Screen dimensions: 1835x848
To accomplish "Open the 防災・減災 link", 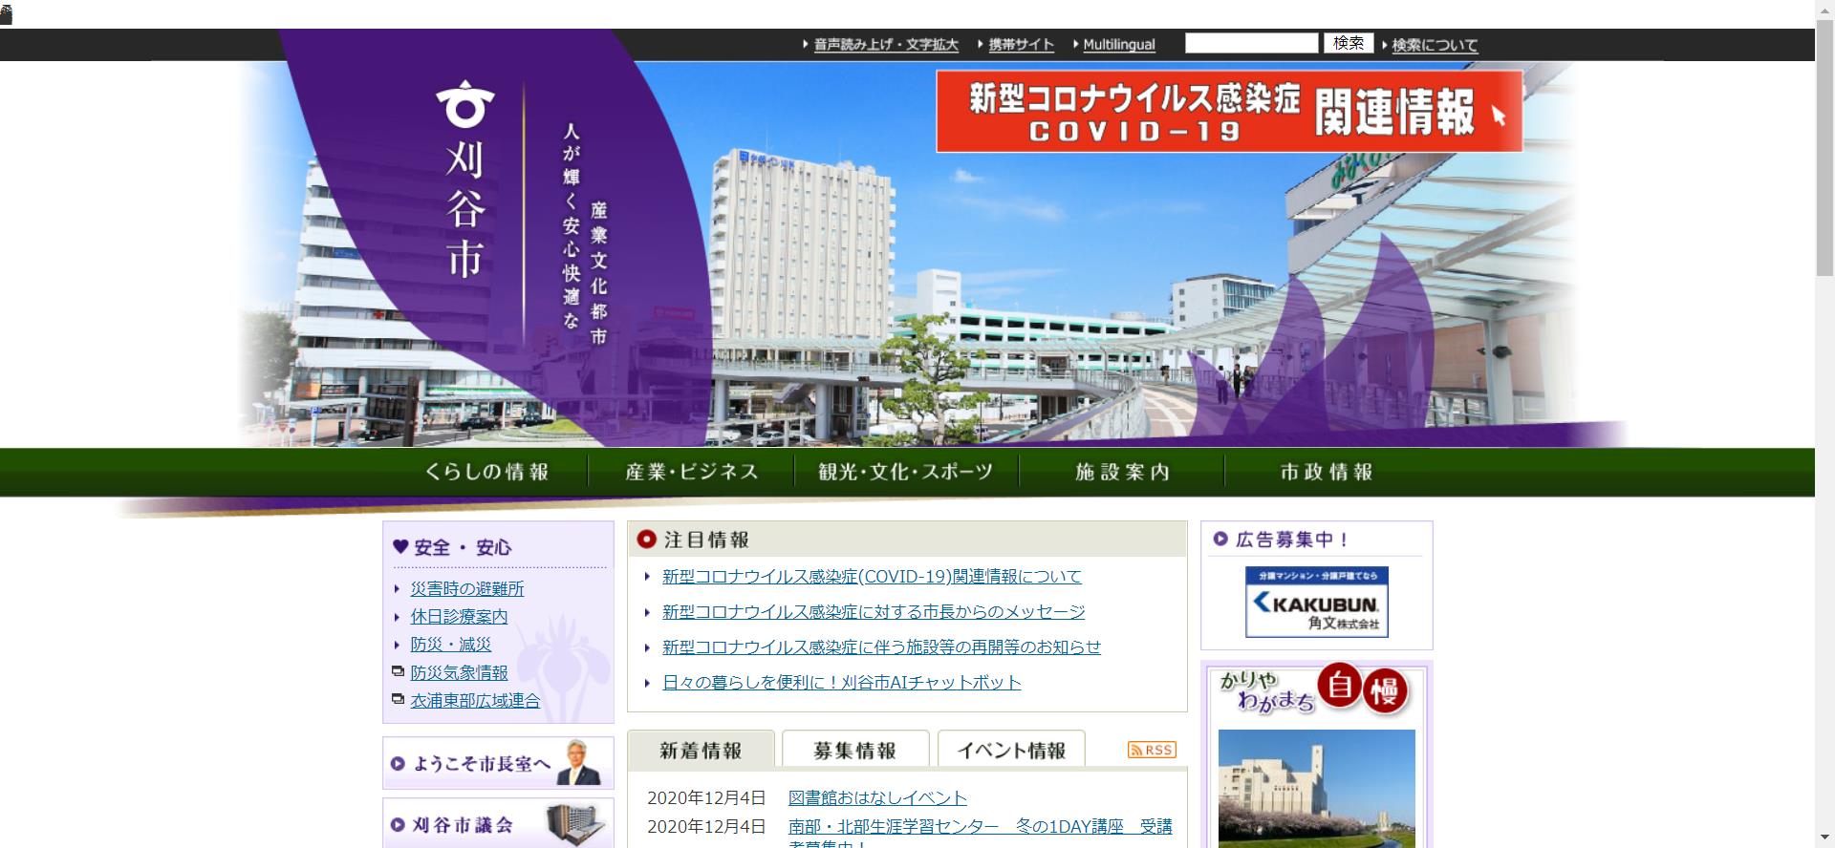I will (450, 645).
